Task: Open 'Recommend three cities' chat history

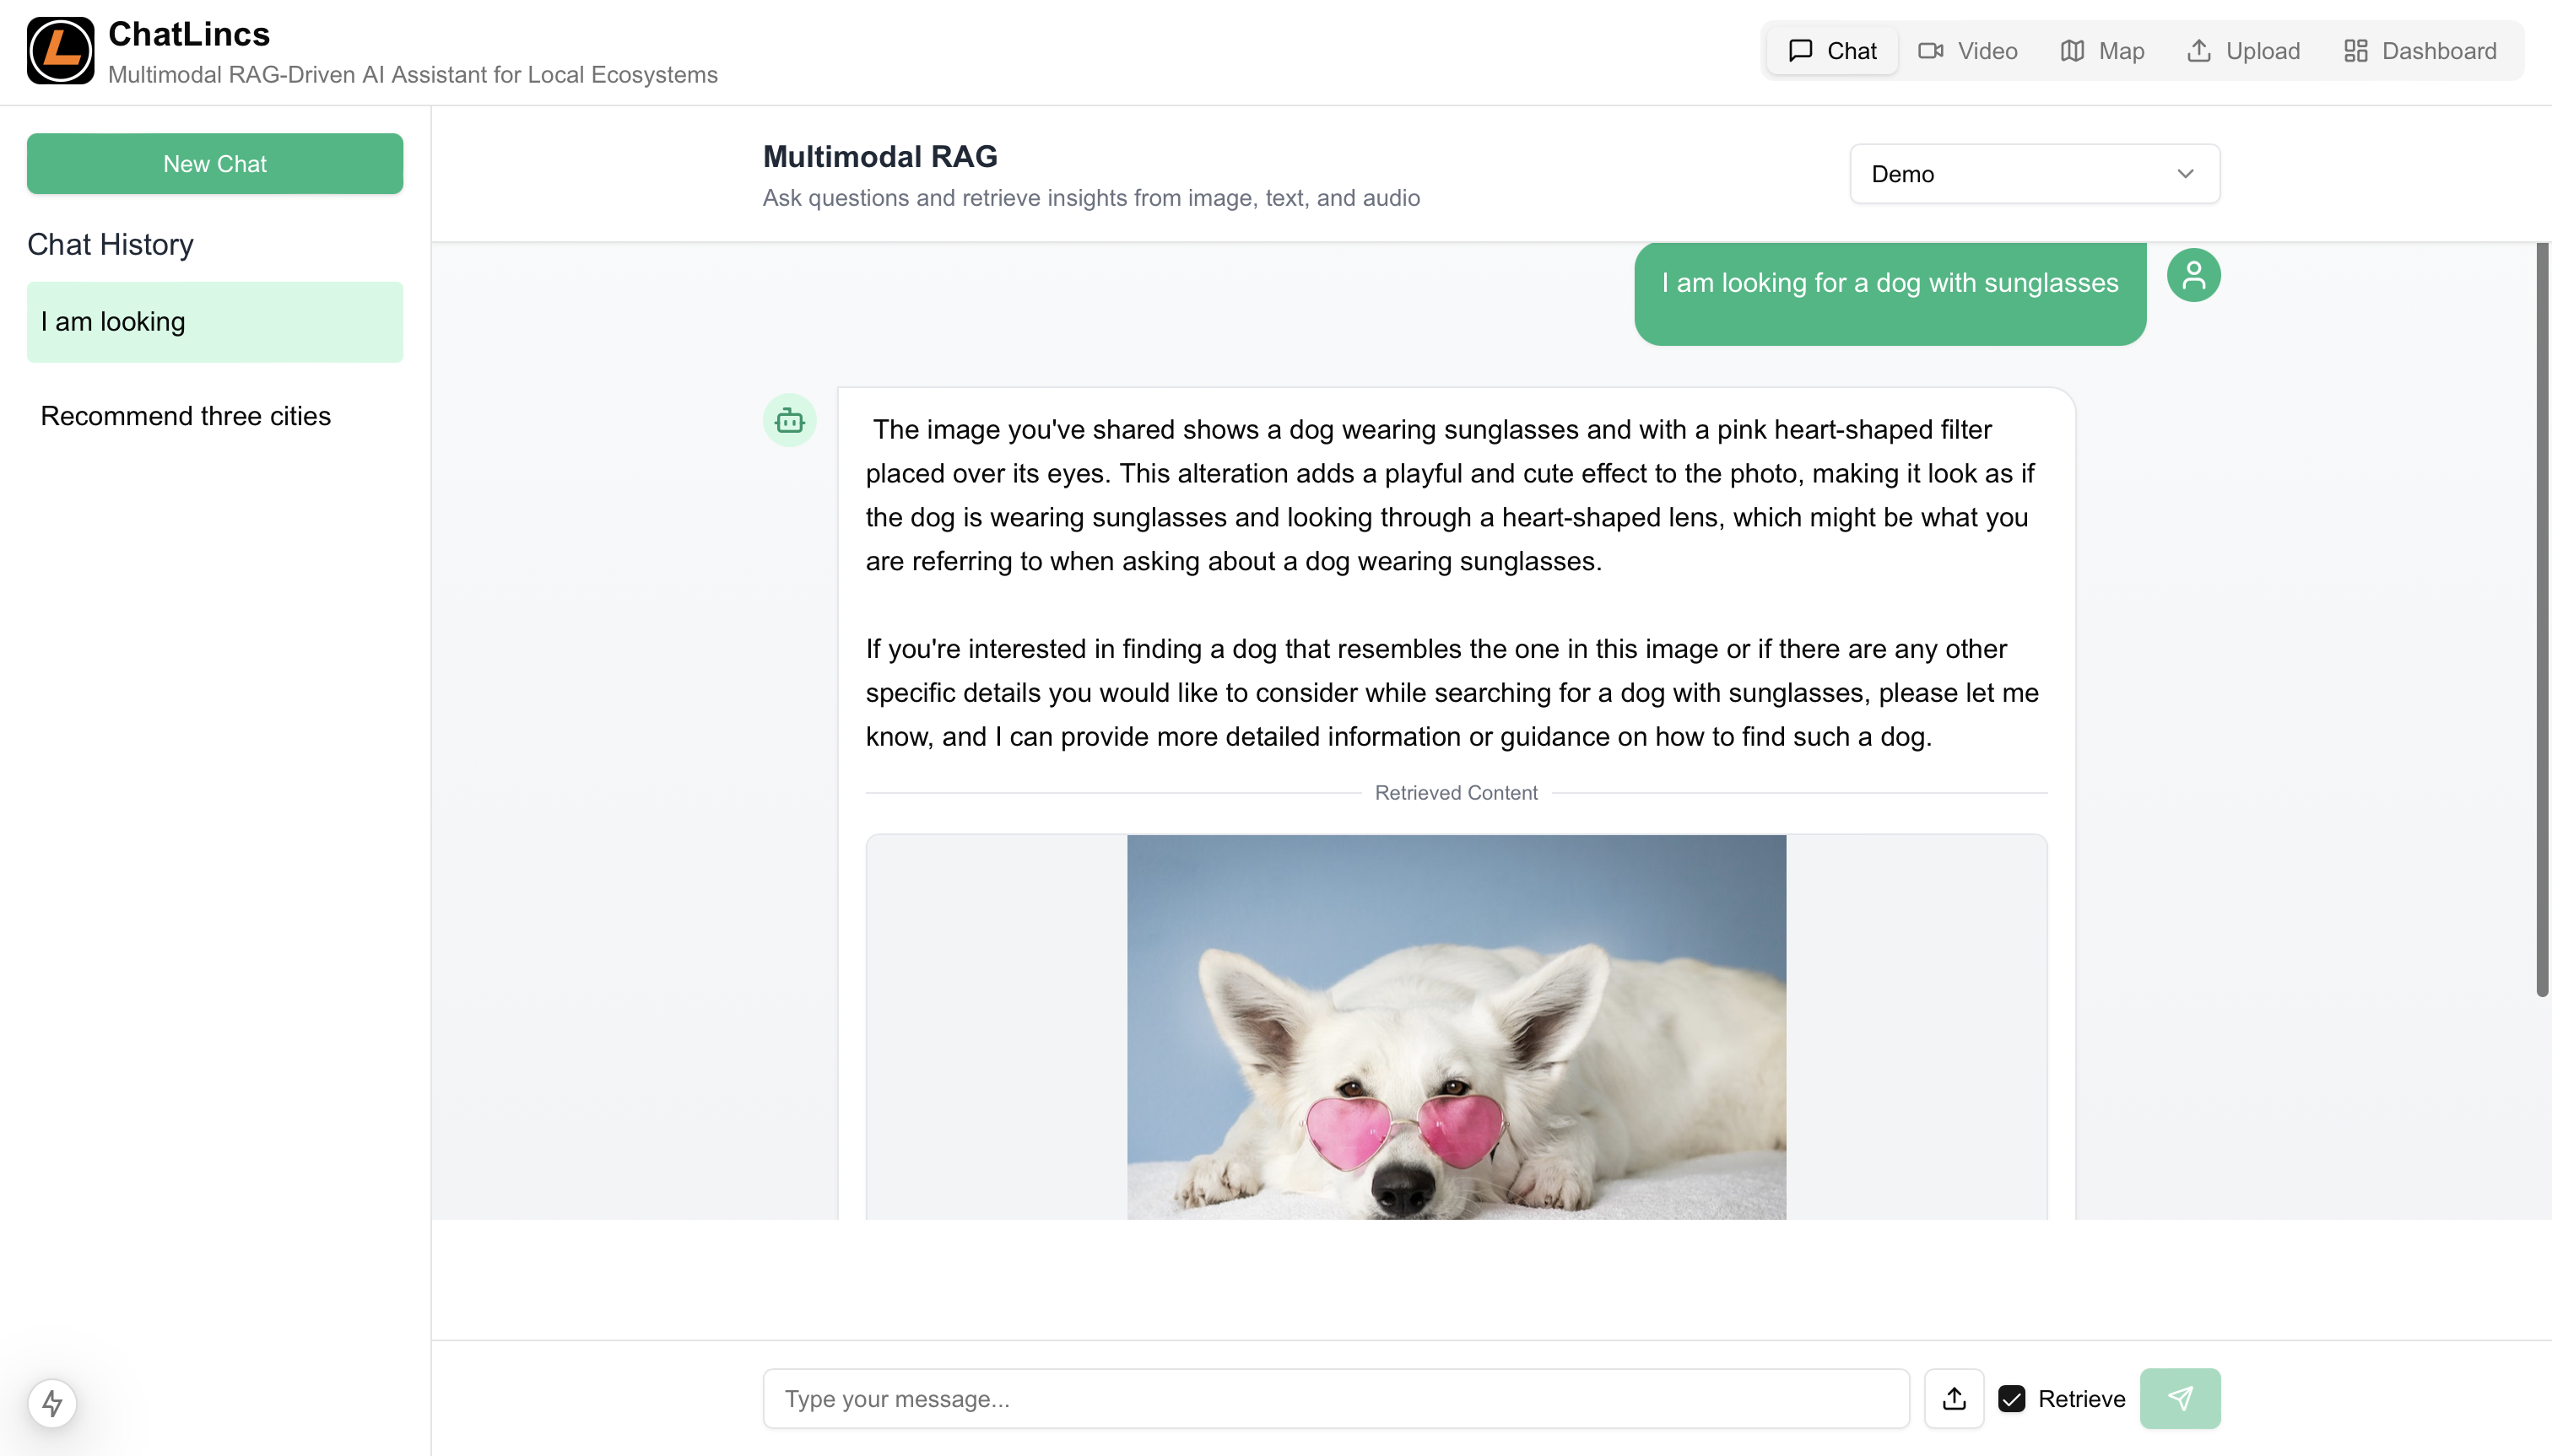Action: [185, 416]
